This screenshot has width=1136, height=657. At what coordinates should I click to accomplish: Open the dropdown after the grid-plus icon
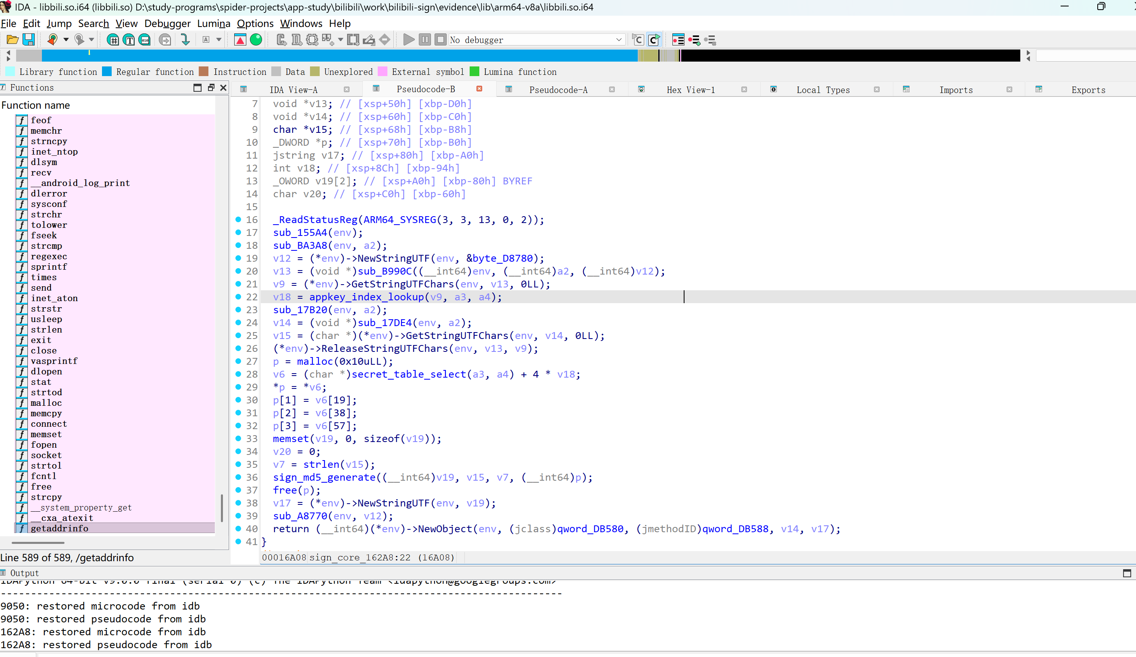[340, 39]
